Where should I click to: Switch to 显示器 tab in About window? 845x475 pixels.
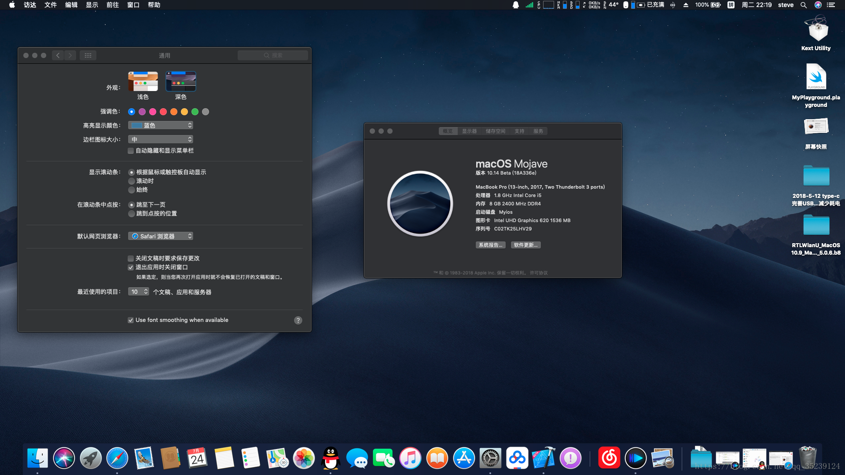[469, 131]
